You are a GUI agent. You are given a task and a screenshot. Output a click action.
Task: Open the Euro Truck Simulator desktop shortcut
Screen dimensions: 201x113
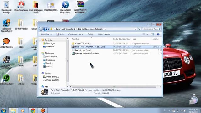6,62
